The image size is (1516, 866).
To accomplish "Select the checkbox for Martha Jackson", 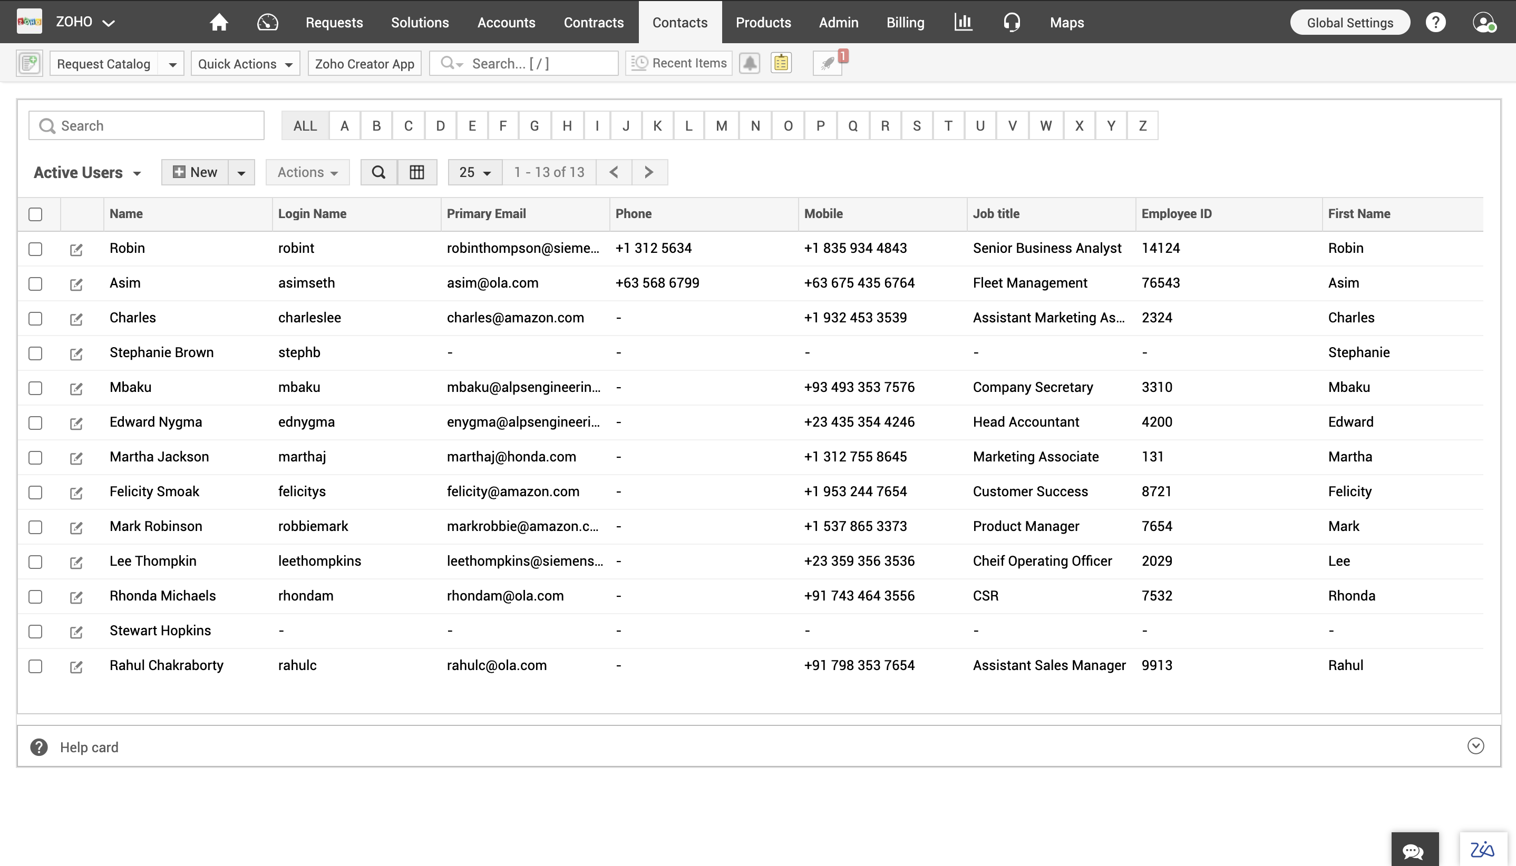I will click(x=35, y=457).
